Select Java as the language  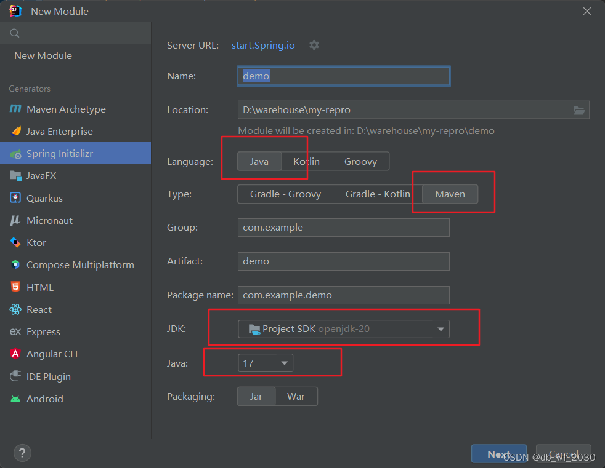(259, 161)
